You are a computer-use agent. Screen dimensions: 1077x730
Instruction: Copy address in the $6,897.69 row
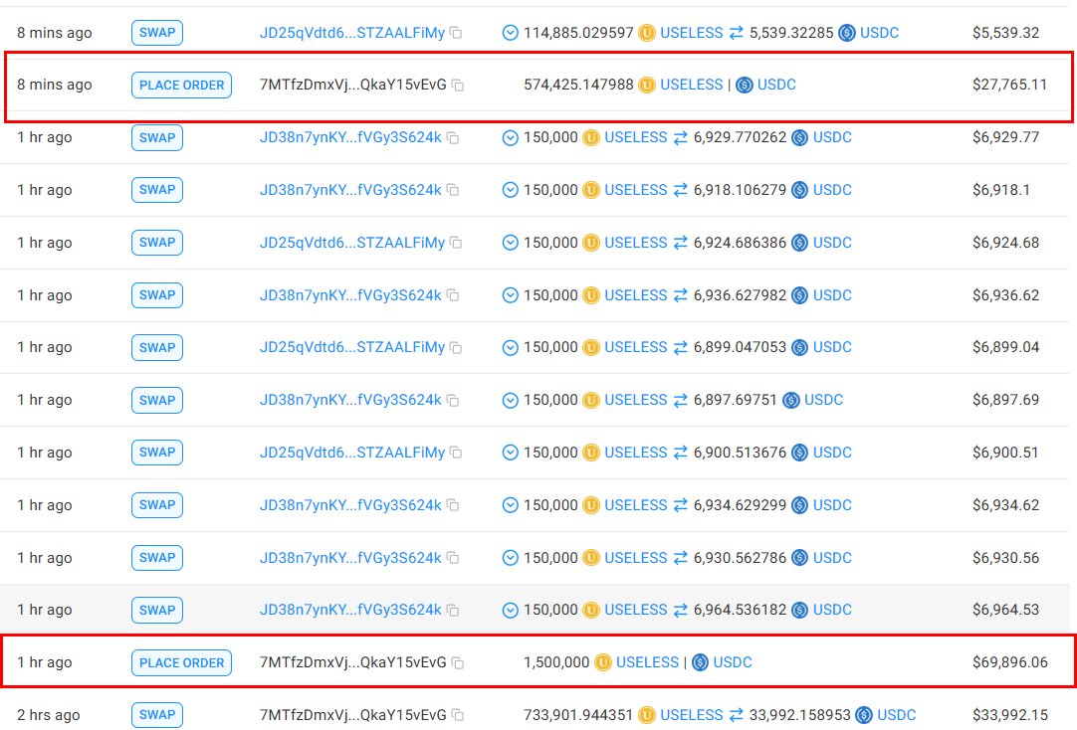coord(453,400)
